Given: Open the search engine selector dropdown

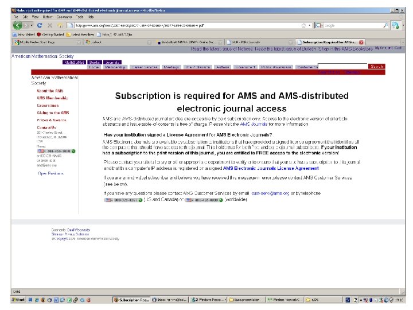Looking at the screenshot, I should (x=319, y=25).
